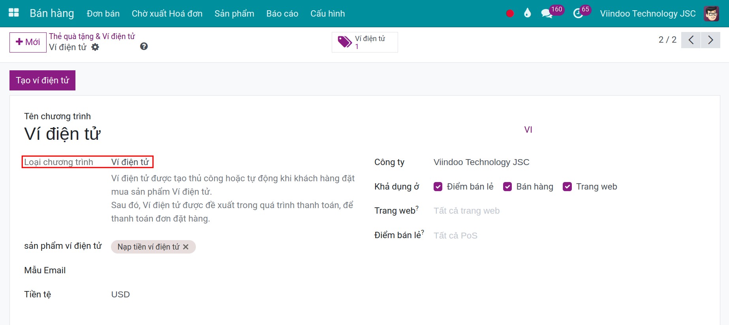Click the Tạo ví điện tử button

[x=42, y=81]
